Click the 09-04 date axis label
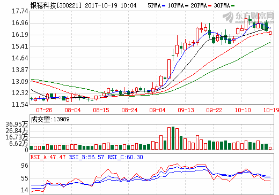Viewport: 279px width, 195px height. tap(157, 110)
